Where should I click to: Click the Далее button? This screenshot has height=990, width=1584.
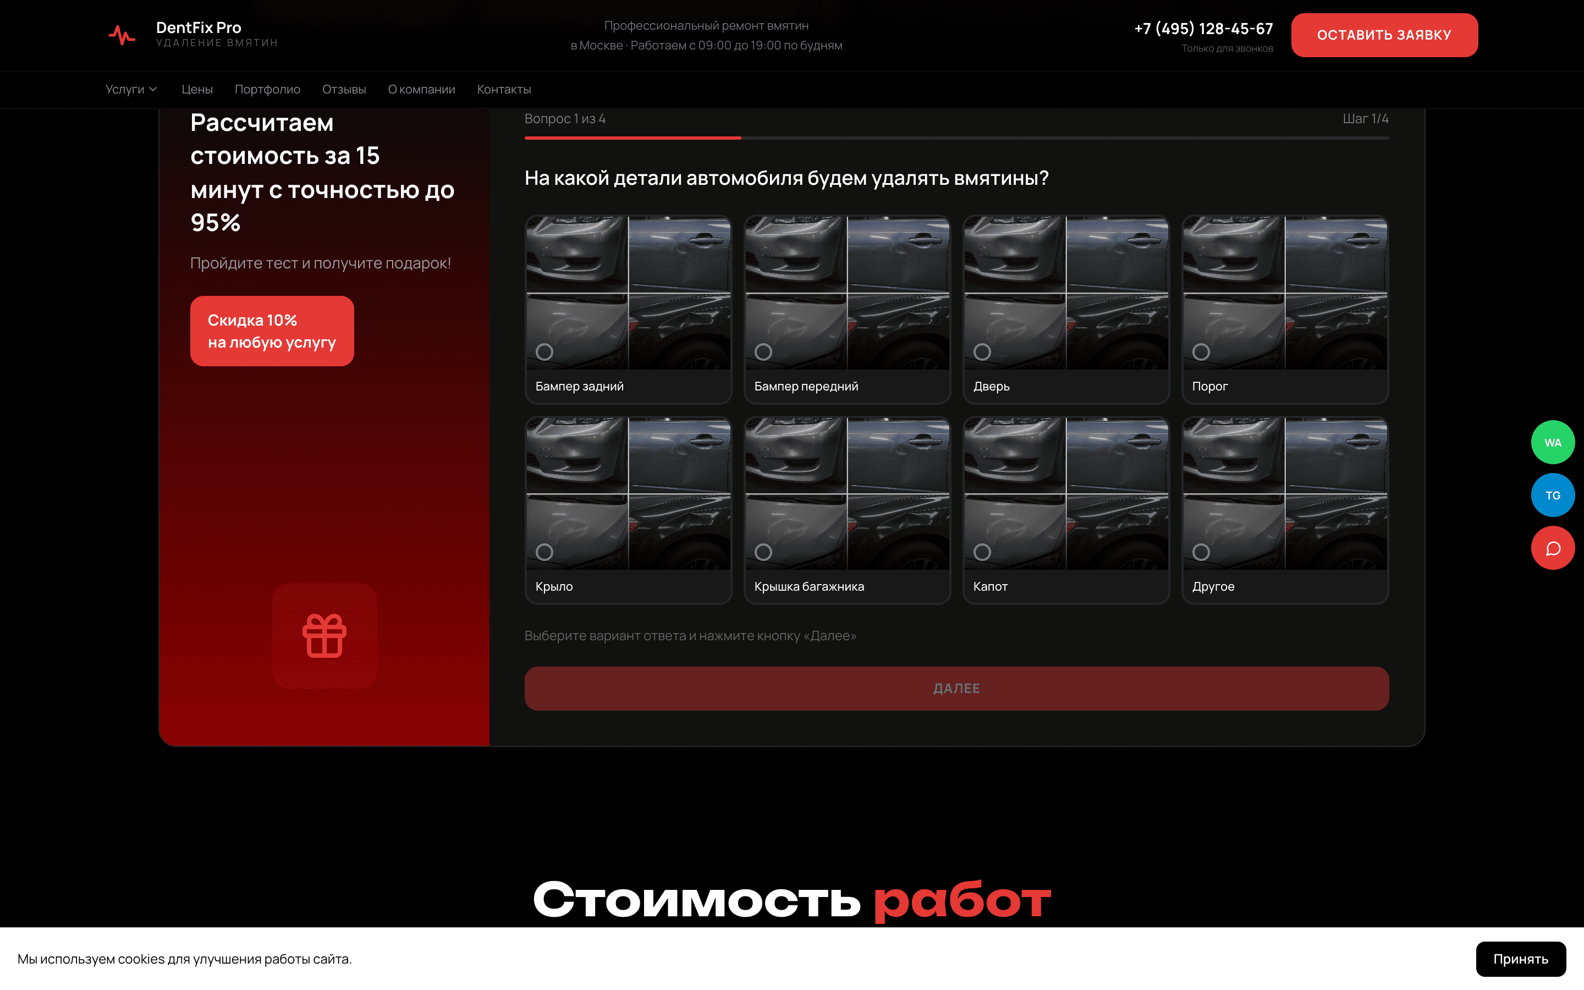click(956, 688)
